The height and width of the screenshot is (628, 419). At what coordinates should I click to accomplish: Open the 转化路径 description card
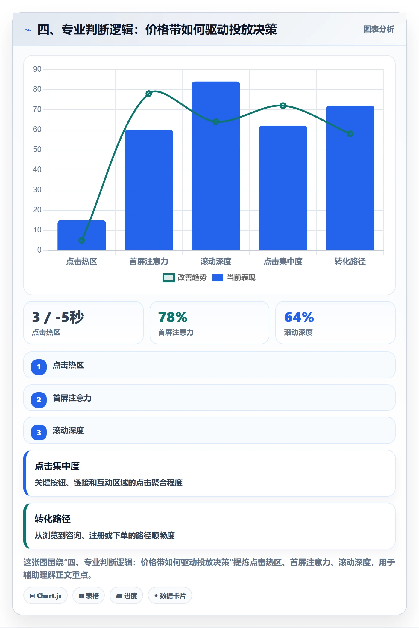tap(209, 526)
